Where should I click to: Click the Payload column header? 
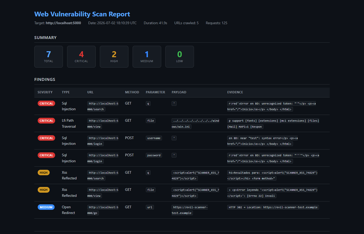179,92
